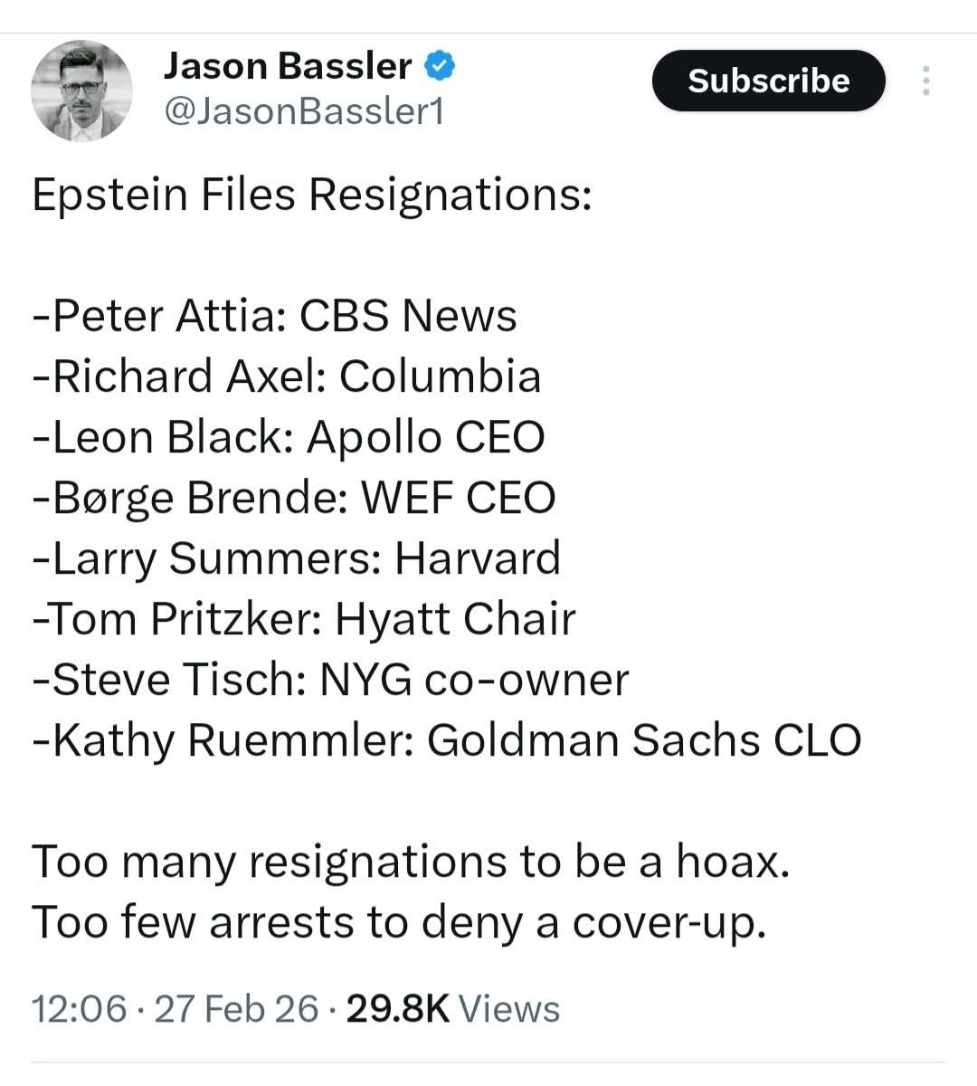
Task: Click the 12:06 post timestamp
Action: [80, 1008]
